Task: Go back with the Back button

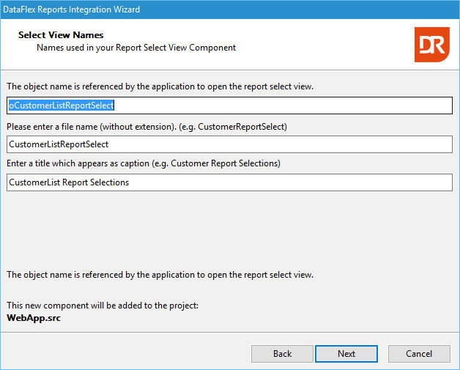Action: pos(282,354)
